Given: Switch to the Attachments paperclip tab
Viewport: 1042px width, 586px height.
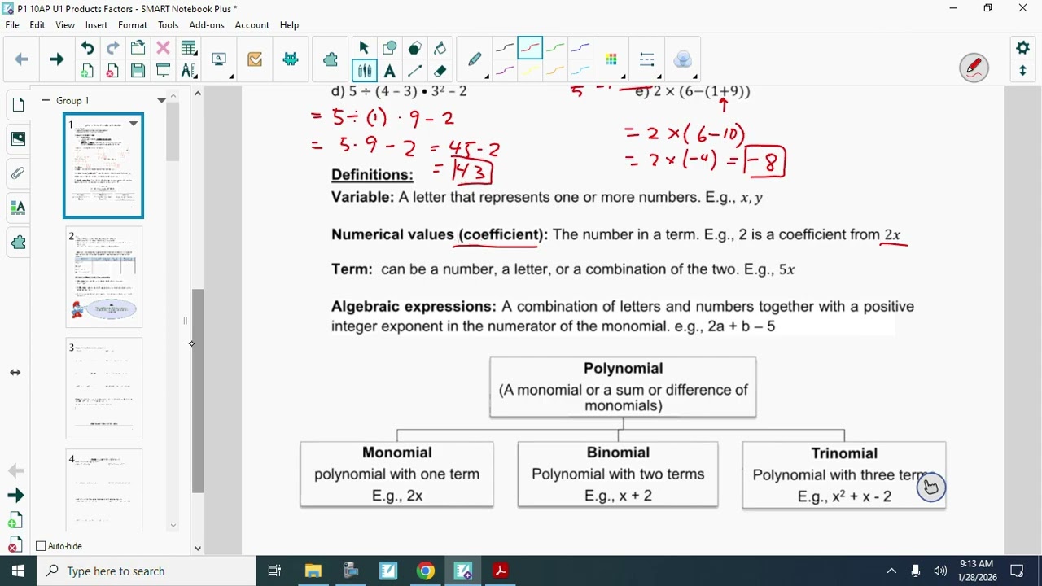Looking at the screenshot, I should pos(18,173).
